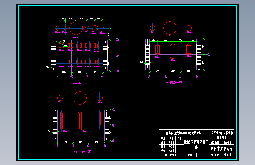Click the magenta caption below top-left plan
Image resolution: width=255 pixels, height=165 pixels.
pyautogui.click(x=77, y=83)
